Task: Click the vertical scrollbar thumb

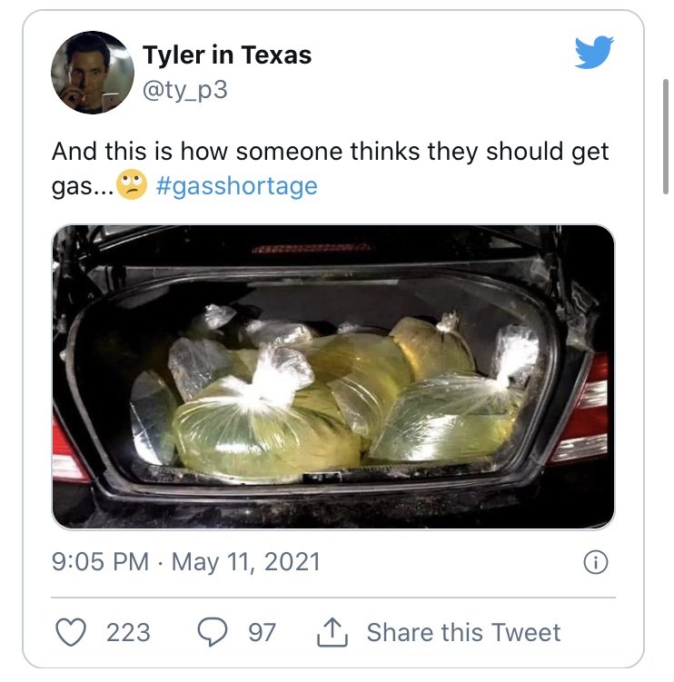Action: pyautogui.click(x=665, y=136)
